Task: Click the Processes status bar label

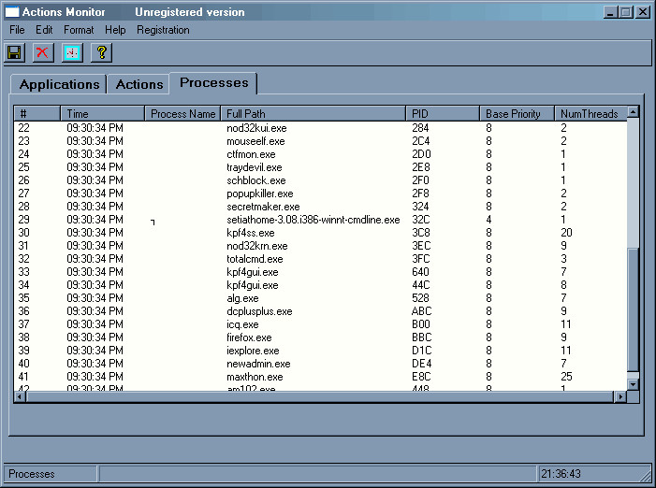Action: pyautogui.click(x=32, y=474)
